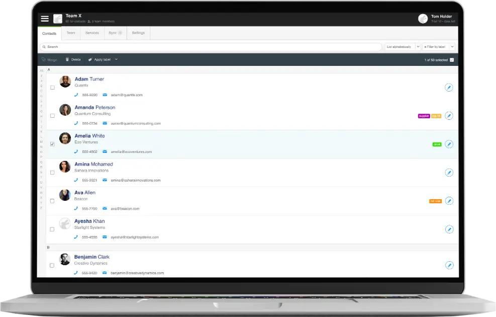Uncheck Amelia White's selection checkbox
The image size is (496, 317).
[x=52, y=144]
